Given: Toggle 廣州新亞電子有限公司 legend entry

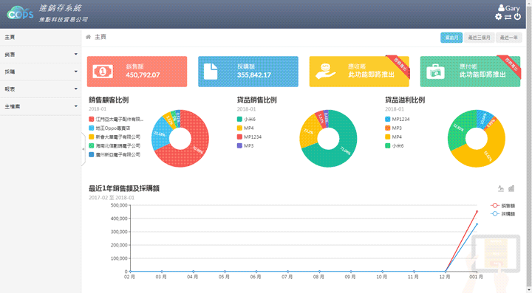Looking at the screenshot, I should pos(115,154).
